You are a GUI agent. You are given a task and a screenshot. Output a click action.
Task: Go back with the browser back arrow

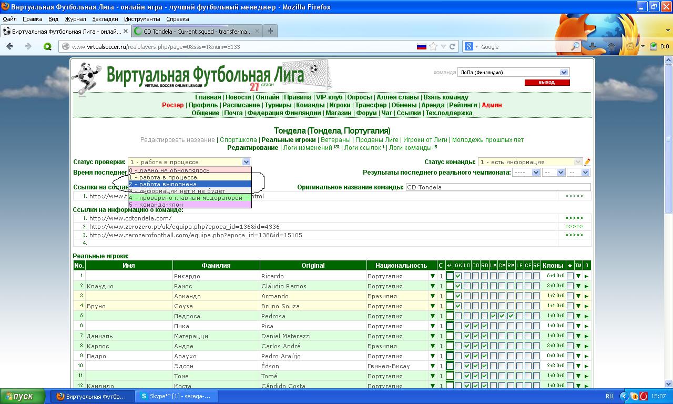coord(9,46)
